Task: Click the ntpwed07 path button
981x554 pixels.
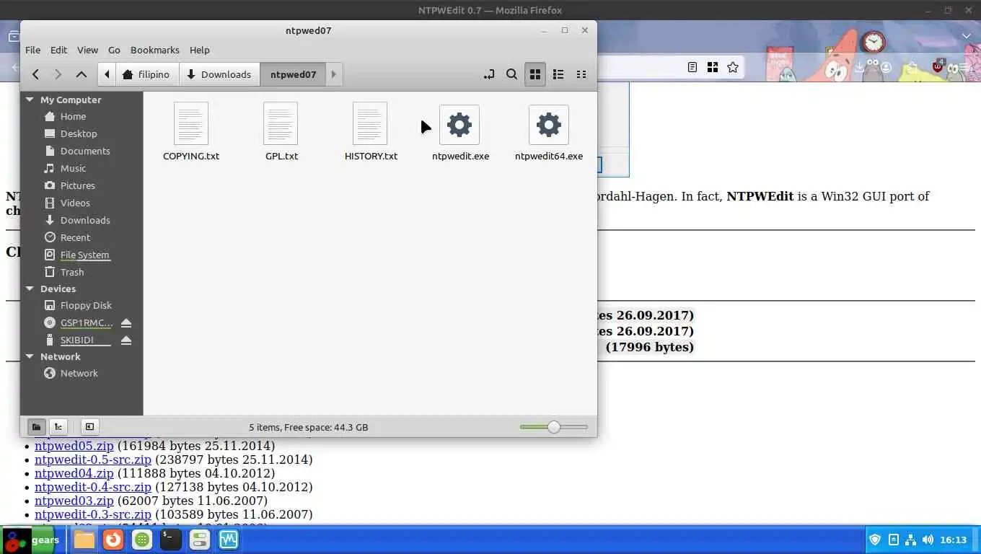Action: [293, 74]
